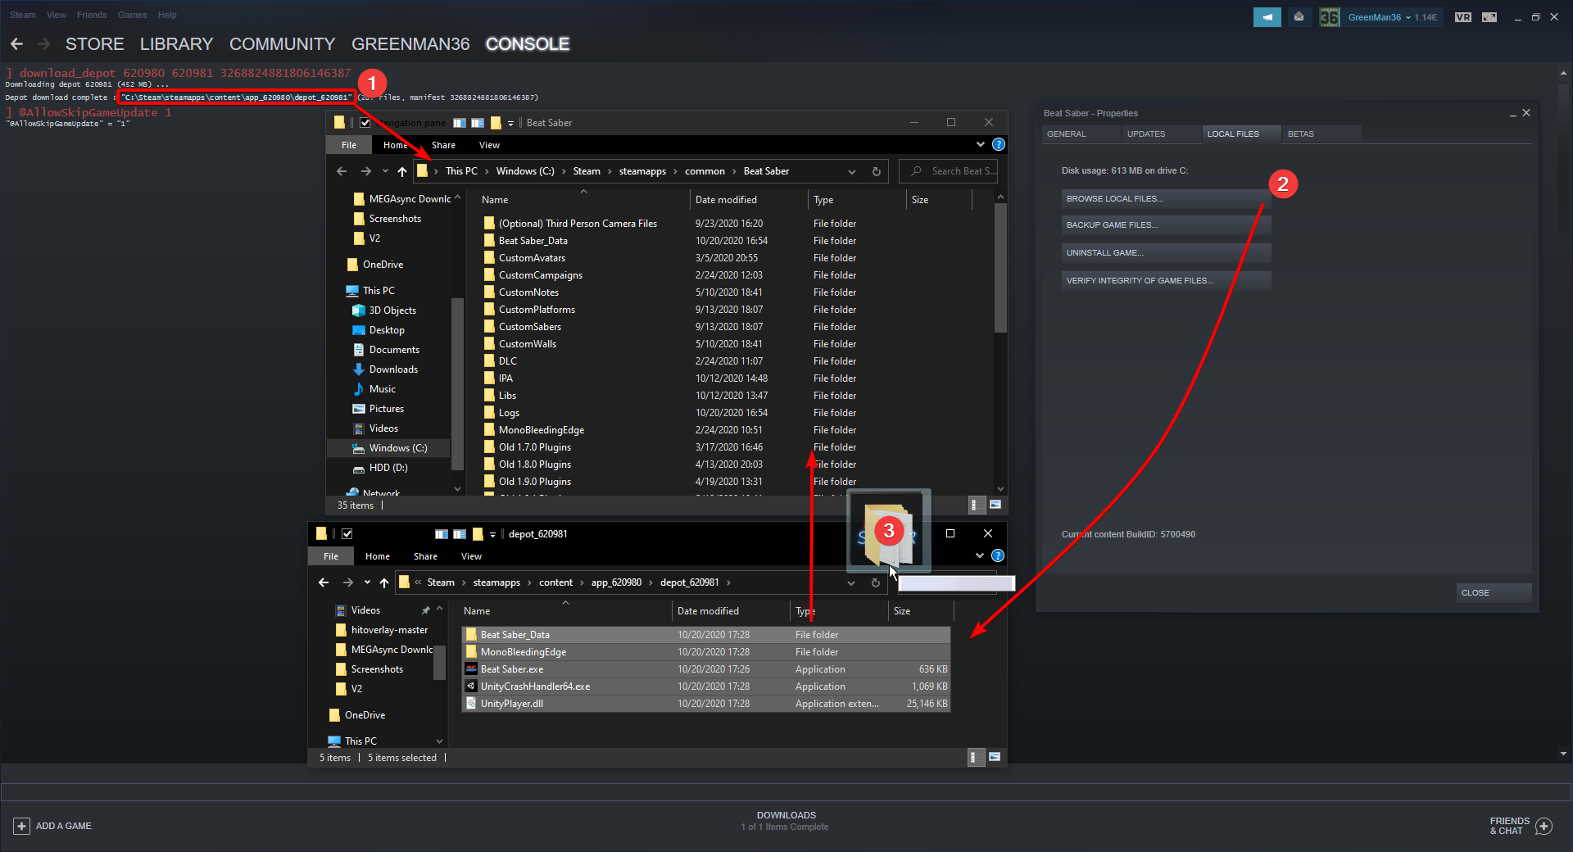Viewport: 1573px width, 852px height.
Task: Open Steam announcements megaphone icon
Action: (1267, 17)
